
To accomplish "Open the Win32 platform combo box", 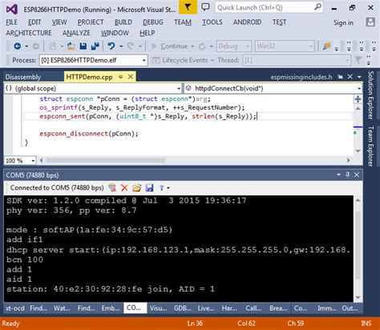I will (285, 46).
